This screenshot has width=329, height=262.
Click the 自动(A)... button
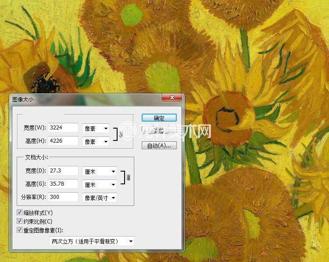(159, 145)
